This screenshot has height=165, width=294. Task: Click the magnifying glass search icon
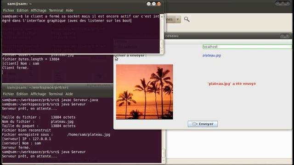click(x=187, y=19)
